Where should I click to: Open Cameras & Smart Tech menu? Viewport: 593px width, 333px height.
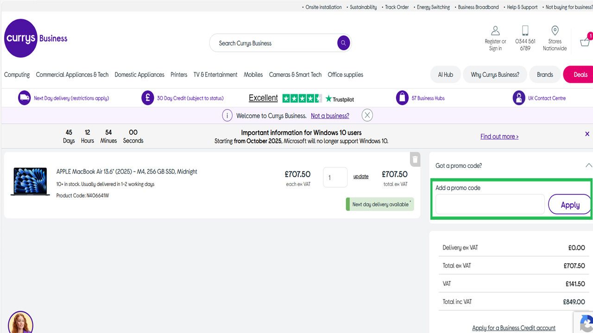[x=295, y=74]
